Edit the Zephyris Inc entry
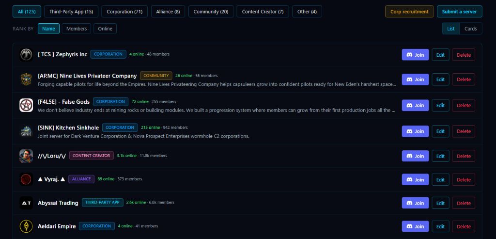 click(x=440, y=55)
